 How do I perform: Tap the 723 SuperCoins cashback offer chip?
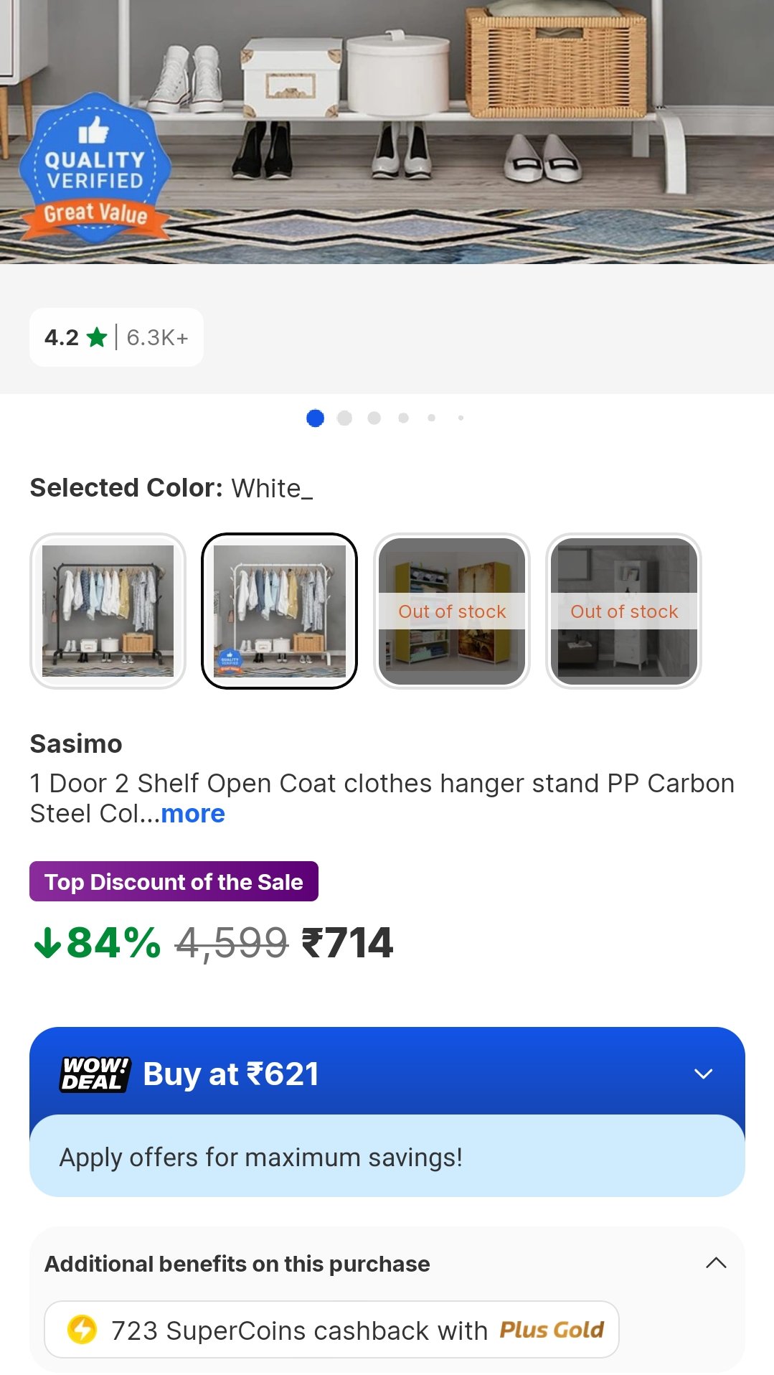click(331, 1330)
